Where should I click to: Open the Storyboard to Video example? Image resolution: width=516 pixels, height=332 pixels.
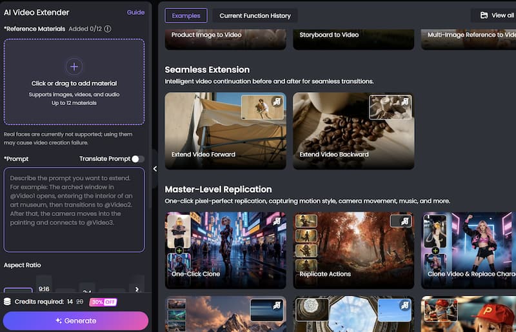[x=353, y=39]
